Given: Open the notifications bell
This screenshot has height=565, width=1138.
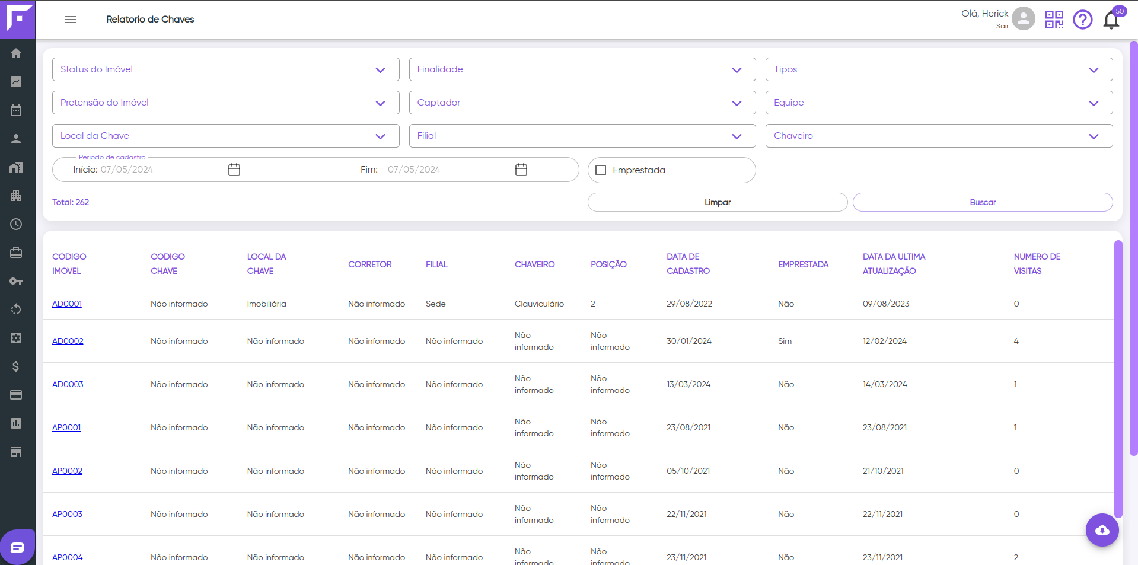Looking at the screenshot, I should [x=1111, y=20].
